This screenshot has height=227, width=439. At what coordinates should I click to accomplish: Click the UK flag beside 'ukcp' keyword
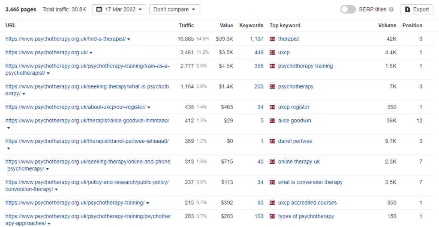pos(272,52)
